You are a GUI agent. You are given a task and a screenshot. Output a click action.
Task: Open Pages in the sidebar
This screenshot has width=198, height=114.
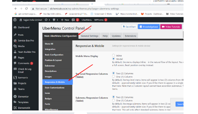click(21, 58)
